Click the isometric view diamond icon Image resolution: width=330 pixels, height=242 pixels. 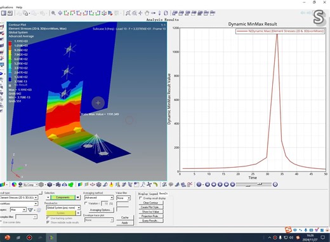coord(60,13)
